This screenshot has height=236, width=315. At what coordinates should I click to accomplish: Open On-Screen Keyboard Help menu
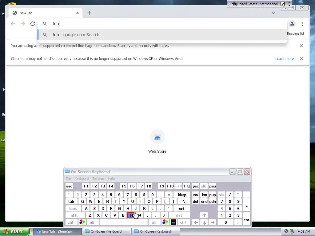click(x=111, y=179)
